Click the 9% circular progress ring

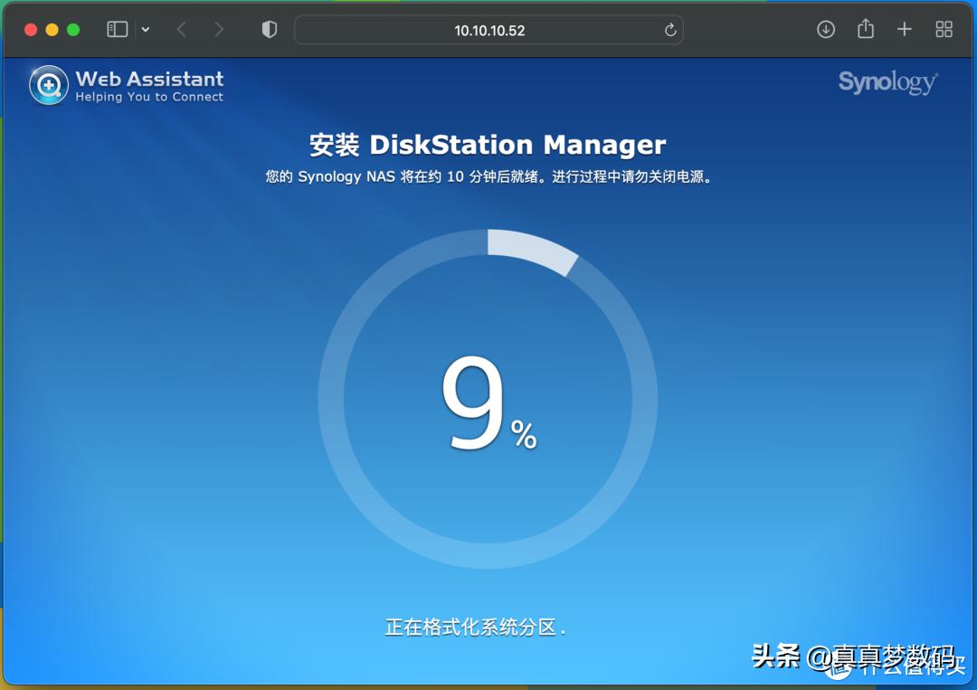488,407
